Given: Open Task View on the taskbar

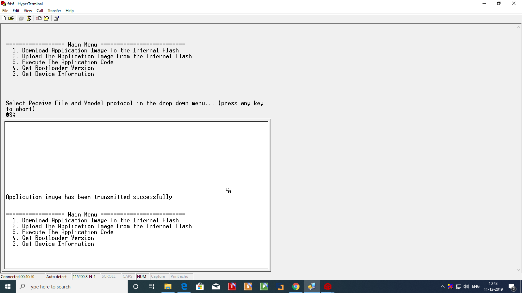Looking at the screenshot, I should click(151, 286).
